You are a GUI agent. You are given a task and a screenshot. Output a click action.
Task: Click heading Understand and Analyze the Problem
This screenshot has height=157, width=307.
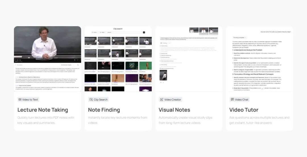coord(247,50)
